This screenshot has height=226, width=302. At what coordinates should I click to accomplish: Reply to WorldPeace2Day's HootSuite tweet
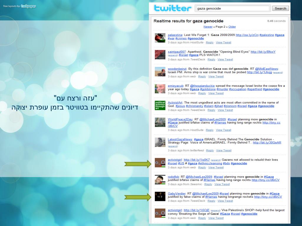(210, 130)
